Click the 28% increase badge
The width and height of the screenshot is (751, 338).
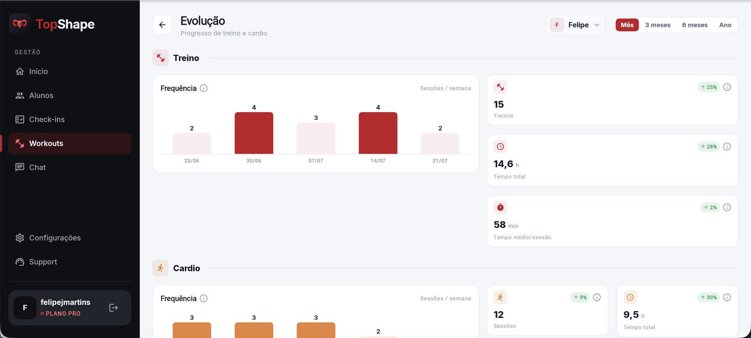709,146
